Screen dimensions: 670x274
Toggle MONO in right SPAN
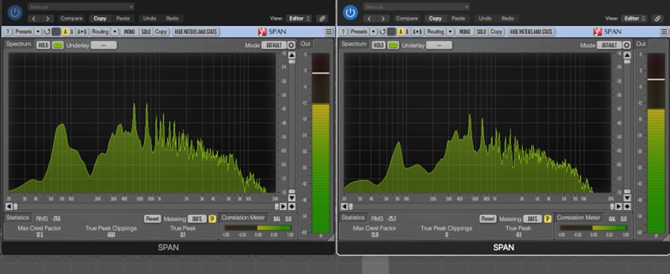[465, 32]
